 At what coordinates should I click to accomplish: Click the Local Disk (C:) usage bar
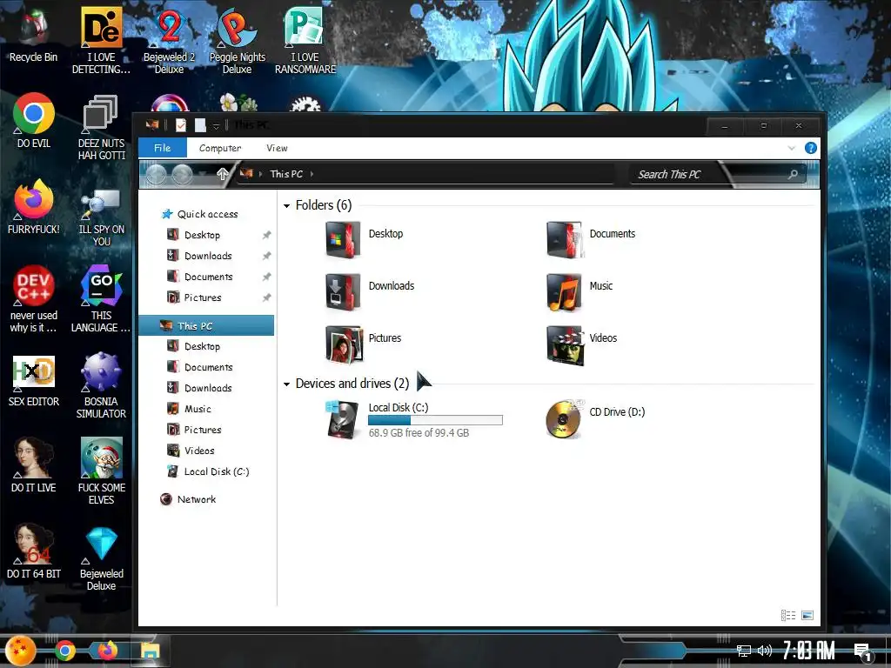435,420
